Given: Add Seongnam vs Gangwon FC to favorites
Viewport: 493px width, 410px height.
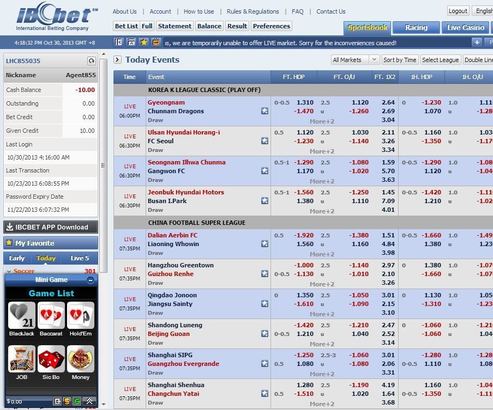Looking at the screenshot, I should click(x=264, y=171).
